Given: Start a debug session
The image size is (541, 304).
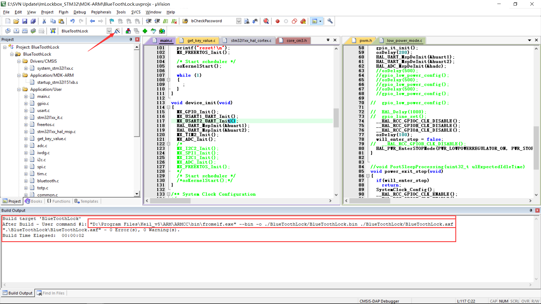Looking at the screenshot, I should pos(266,21).
